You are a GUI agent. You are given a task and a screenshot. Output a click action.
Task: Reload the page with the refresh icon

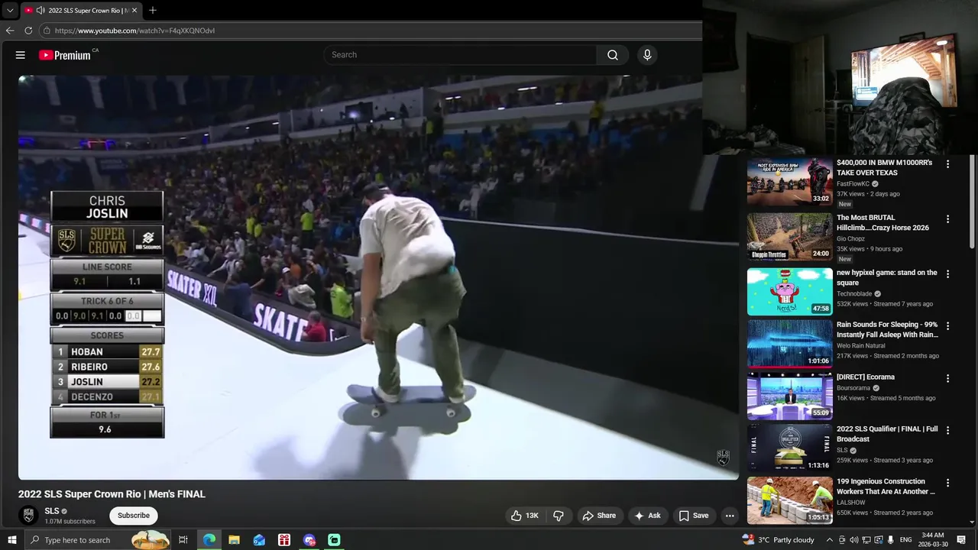point(28,31)
